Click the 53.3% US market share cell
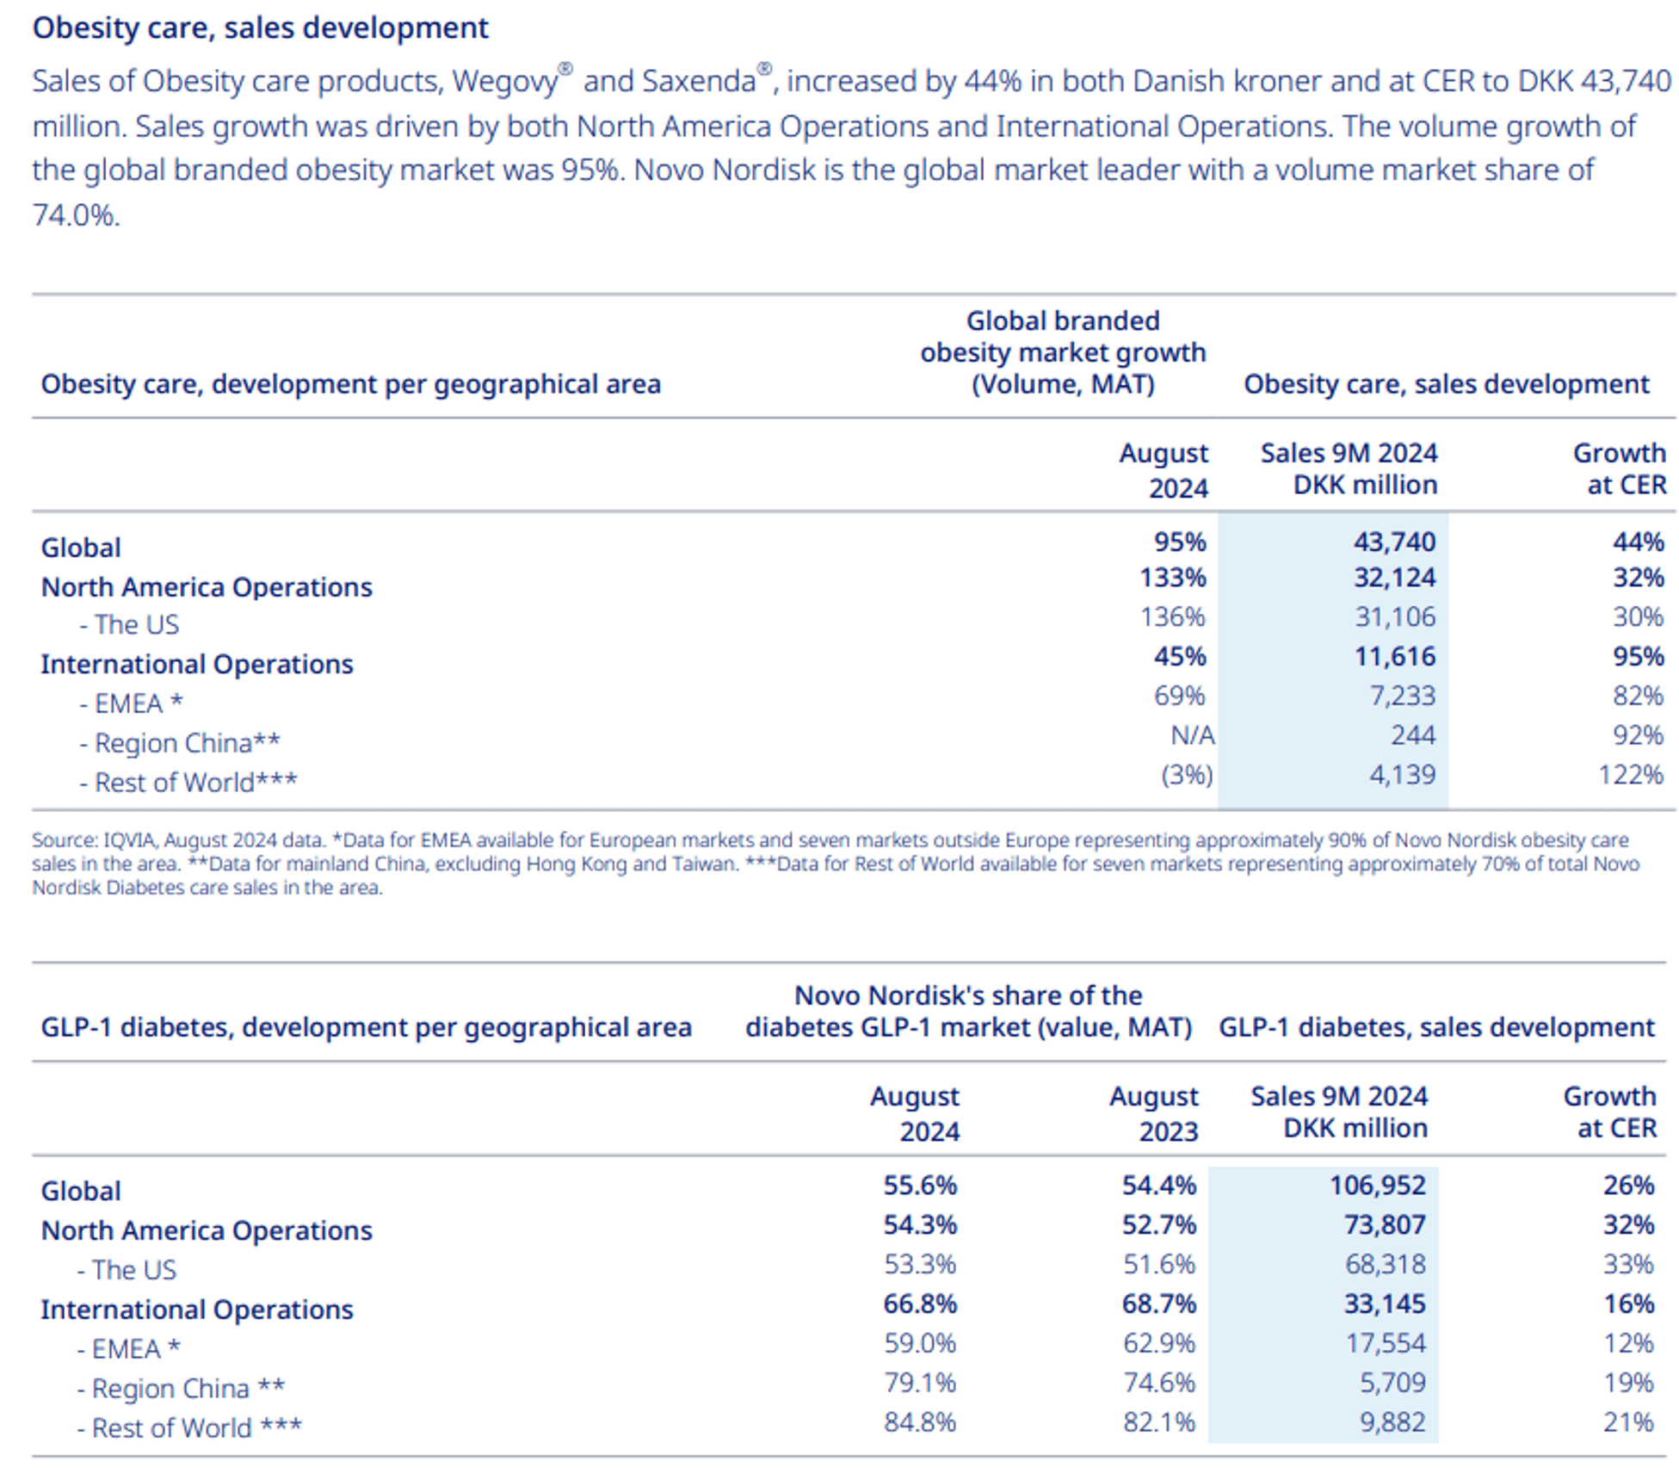Screen dimensions: 1679x1468 920,1264
